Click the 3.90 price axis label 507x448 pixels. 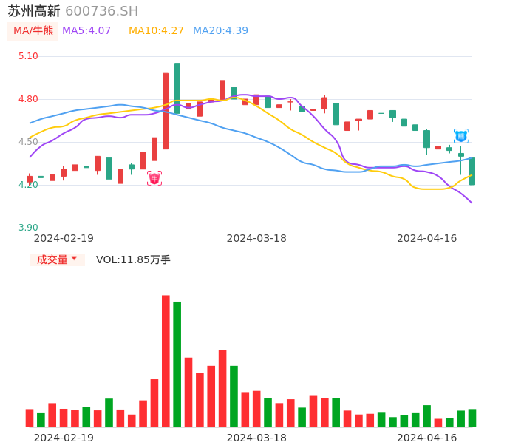28,228
